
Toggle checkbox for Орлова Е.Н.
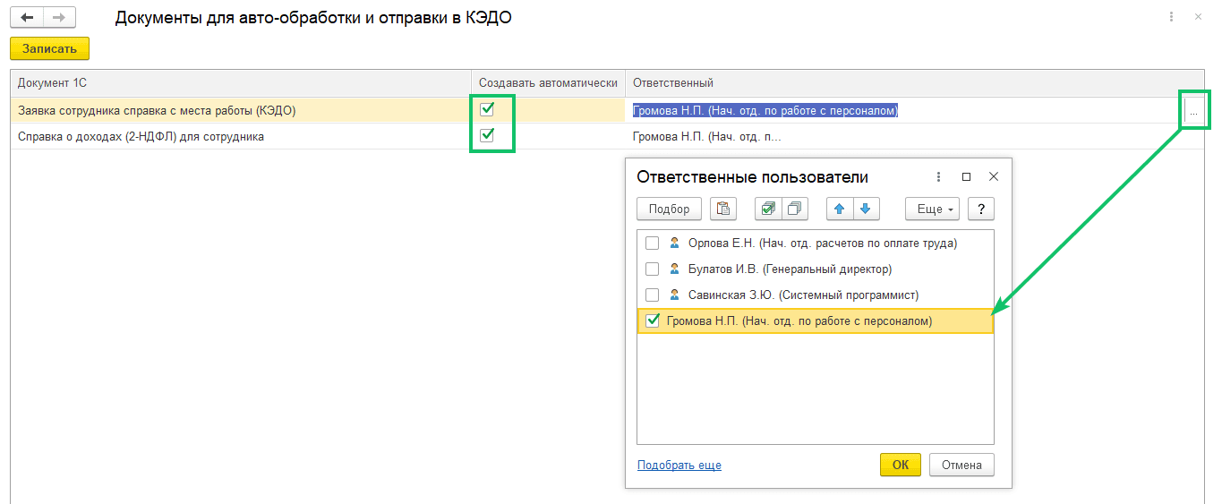pos(652,243)
